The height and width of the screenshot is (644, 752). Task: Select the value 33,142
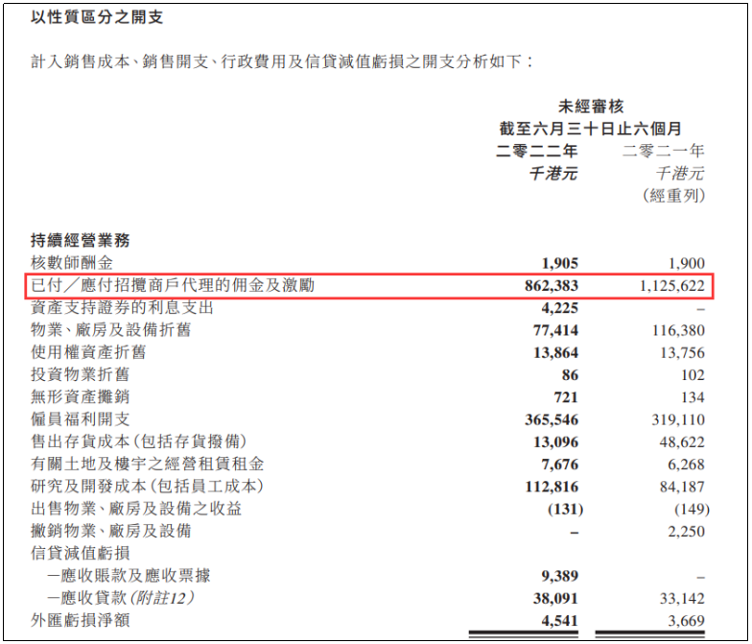(x=682, y=599)
